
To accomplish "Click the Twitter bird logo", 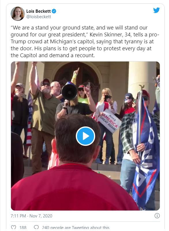I will [x=156, y=10].
